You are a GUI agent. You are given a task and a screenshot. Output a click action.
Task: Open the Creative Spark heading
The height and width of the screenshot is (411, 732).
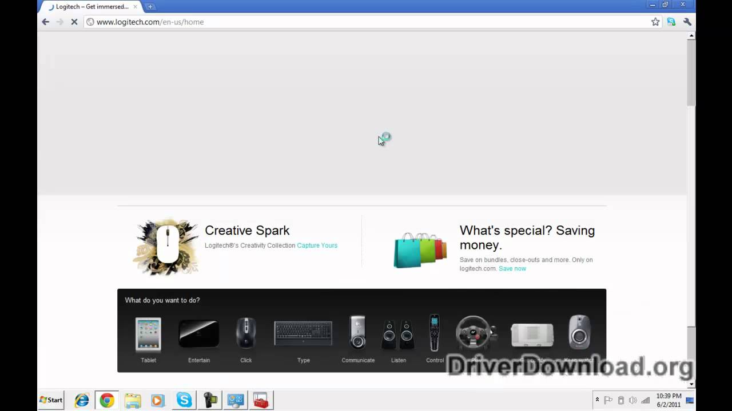point(247,231)
